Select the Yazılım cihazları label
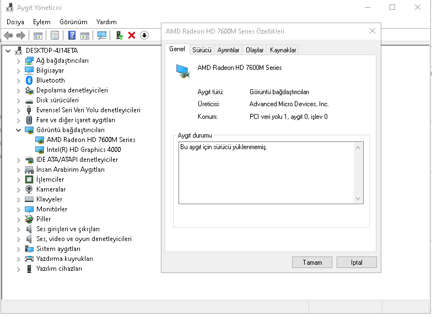 click(60, 269)
